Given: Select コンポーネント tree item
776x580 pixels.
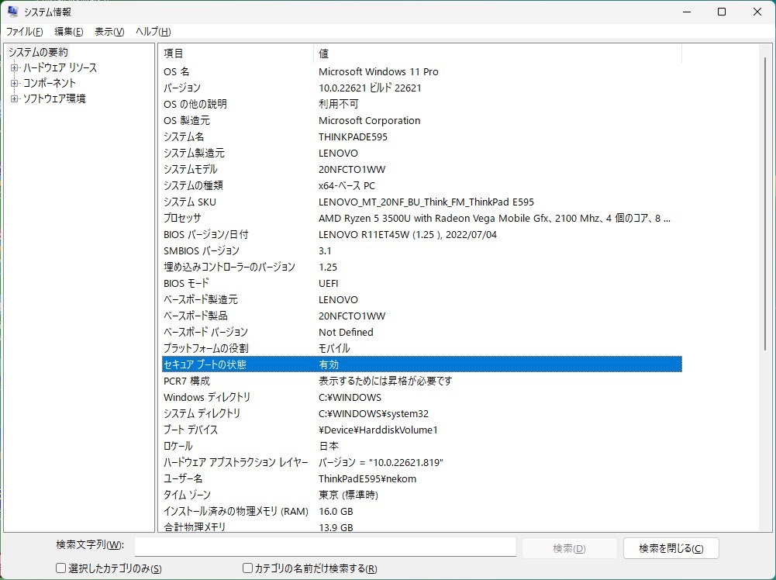Looking at the screenshot, I should pos(50,83).
